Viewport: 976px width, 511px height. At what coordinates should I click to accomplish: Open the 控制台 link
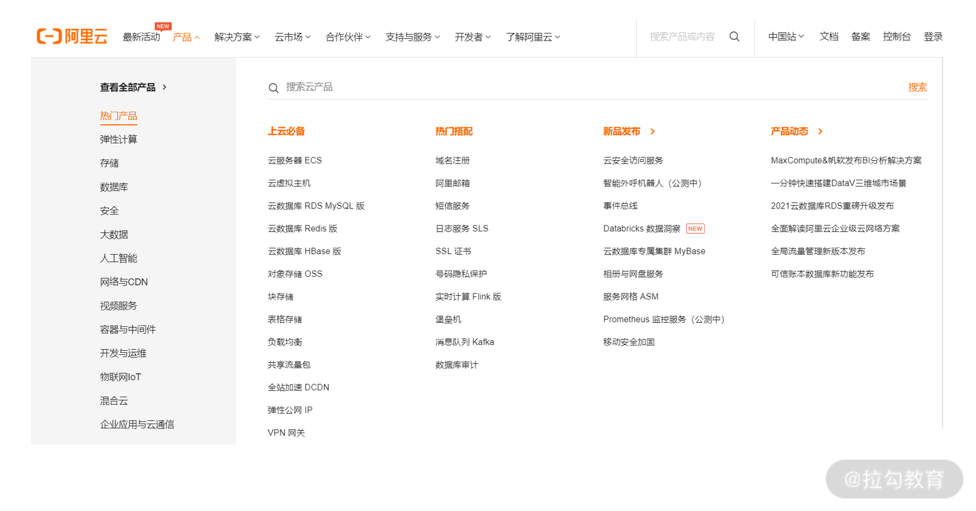point(897,36)
